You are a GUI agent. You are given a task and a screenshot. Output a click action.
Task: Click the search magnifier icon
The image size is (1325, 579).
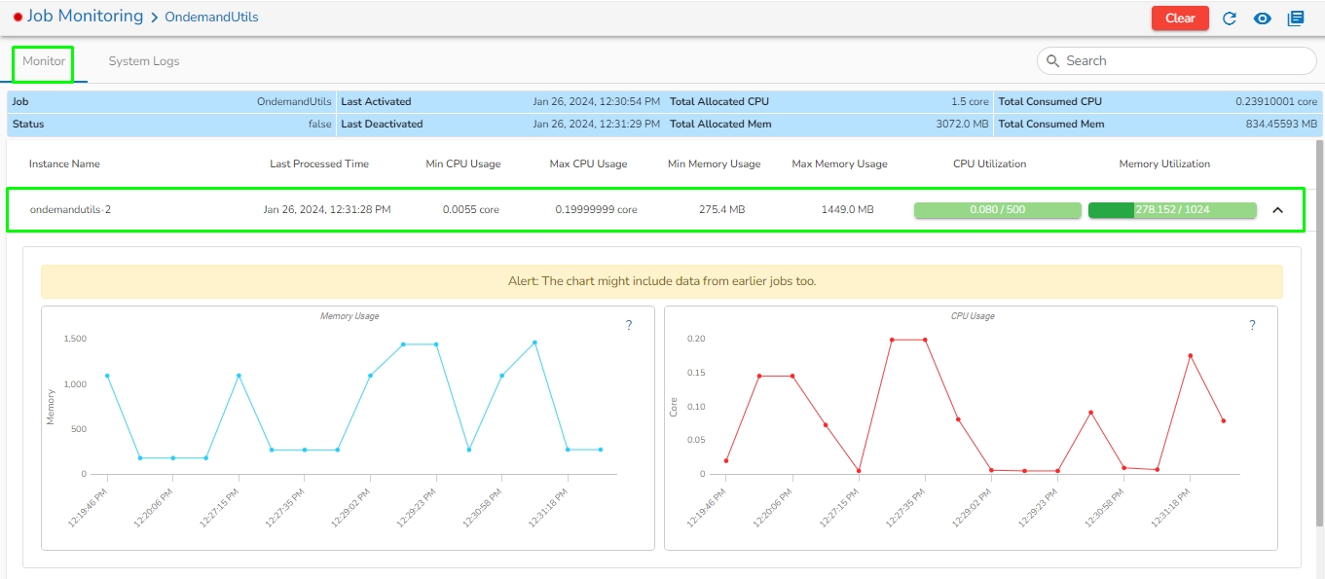tap(1052, 60)
